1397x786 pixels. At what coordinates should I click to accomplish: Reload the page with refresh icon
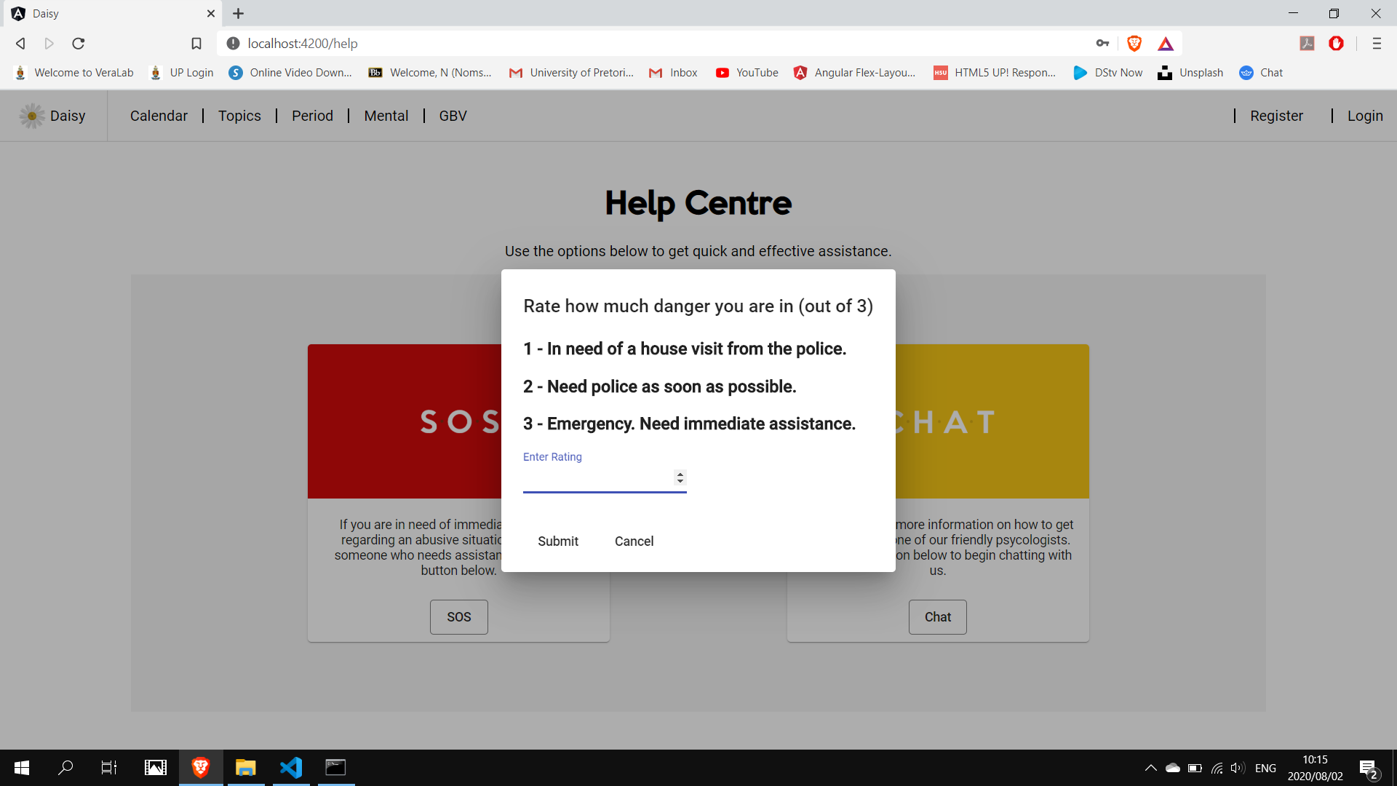[79, 44]
